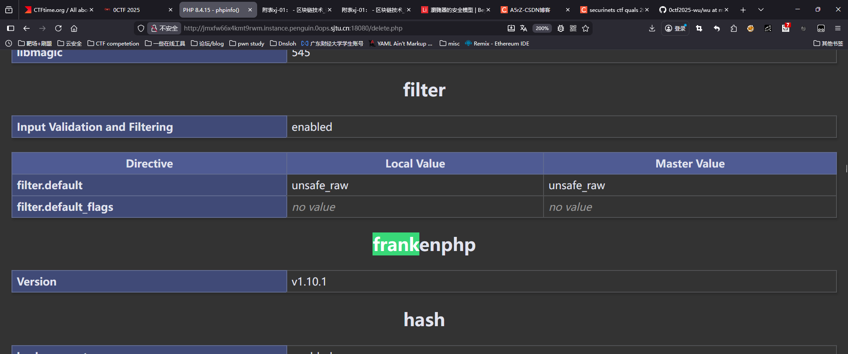Bookmark this page with the star icon
The image size is (848, 354).
[x=586, y=28]
